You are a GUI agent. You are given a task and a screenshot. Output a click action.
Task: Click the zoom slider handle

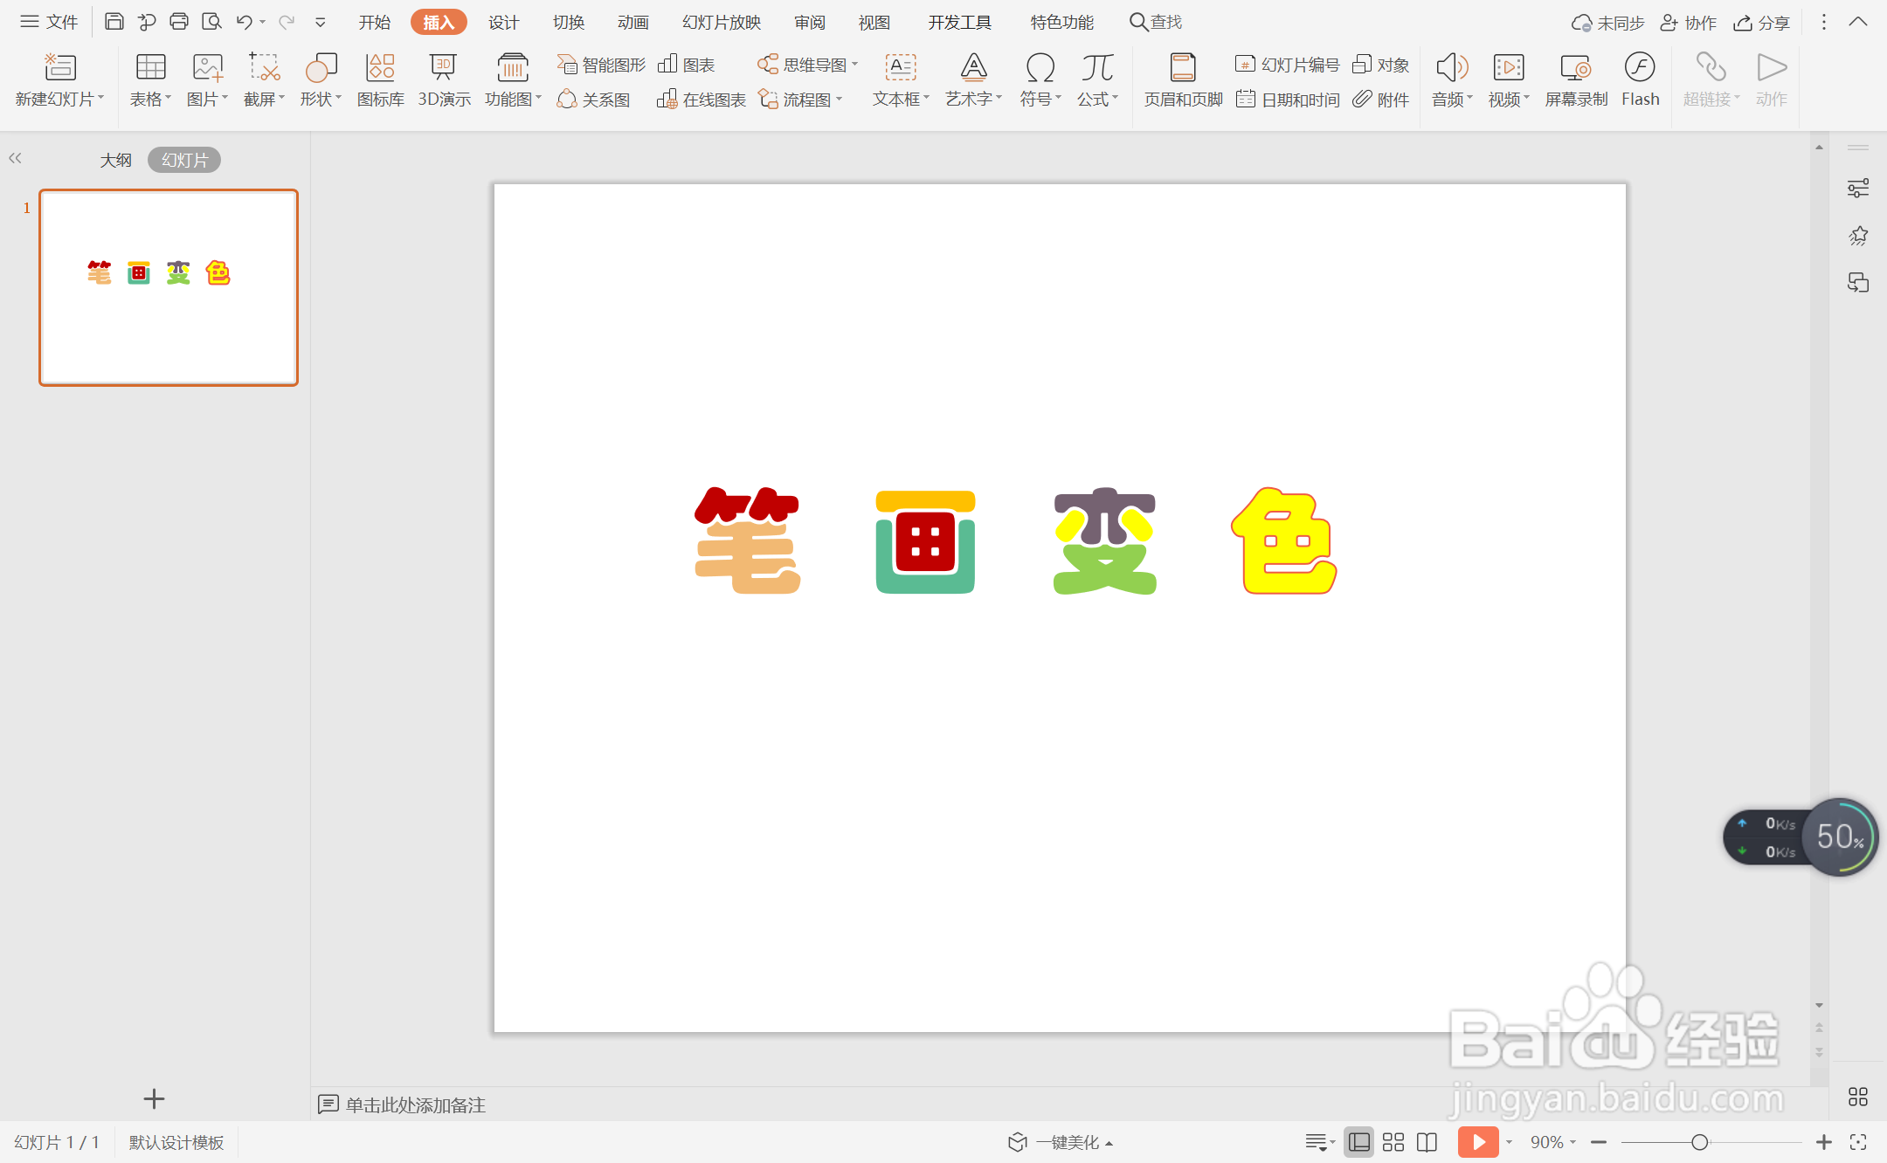(x=1699, y=1142)
